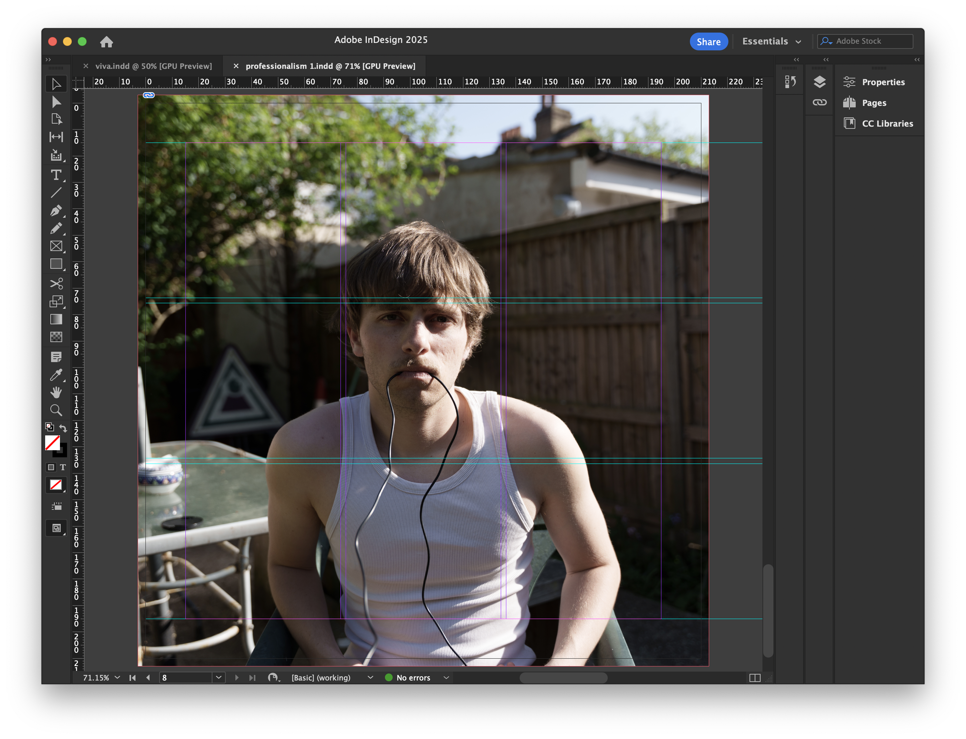
Task: Click the Home icon in title bar
Action: (x=106, y=42)
